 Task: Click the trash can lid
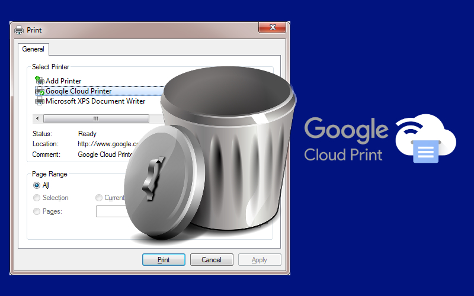165,183
